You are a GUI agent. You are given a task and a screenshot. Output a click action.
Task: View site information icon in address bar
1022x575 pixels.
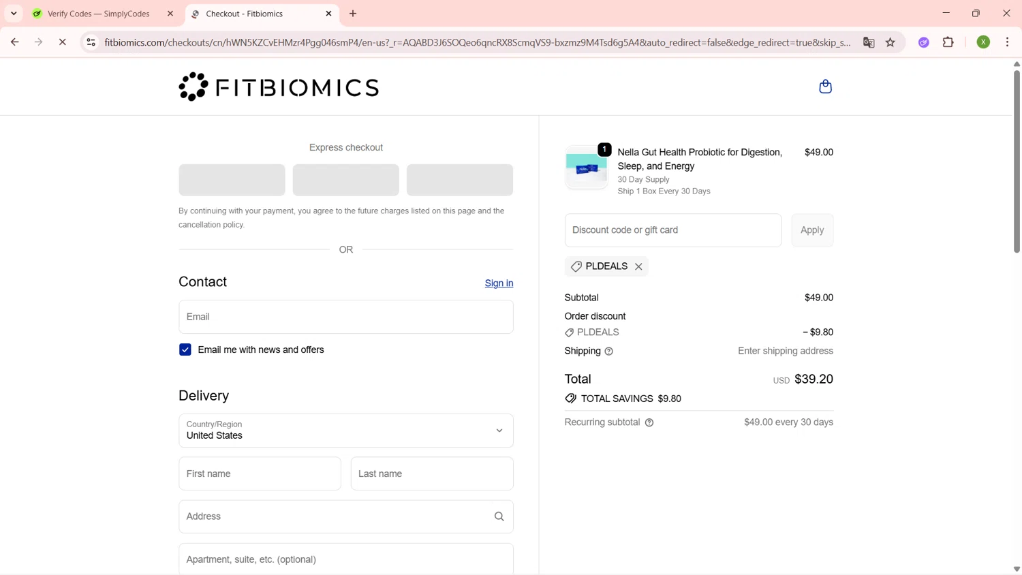(x=91, y=42)
